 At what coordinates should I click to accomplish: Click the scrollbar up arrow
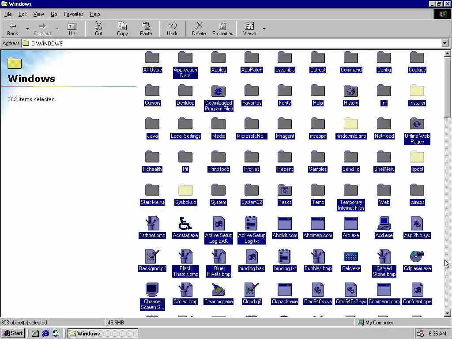pos(448,53)
